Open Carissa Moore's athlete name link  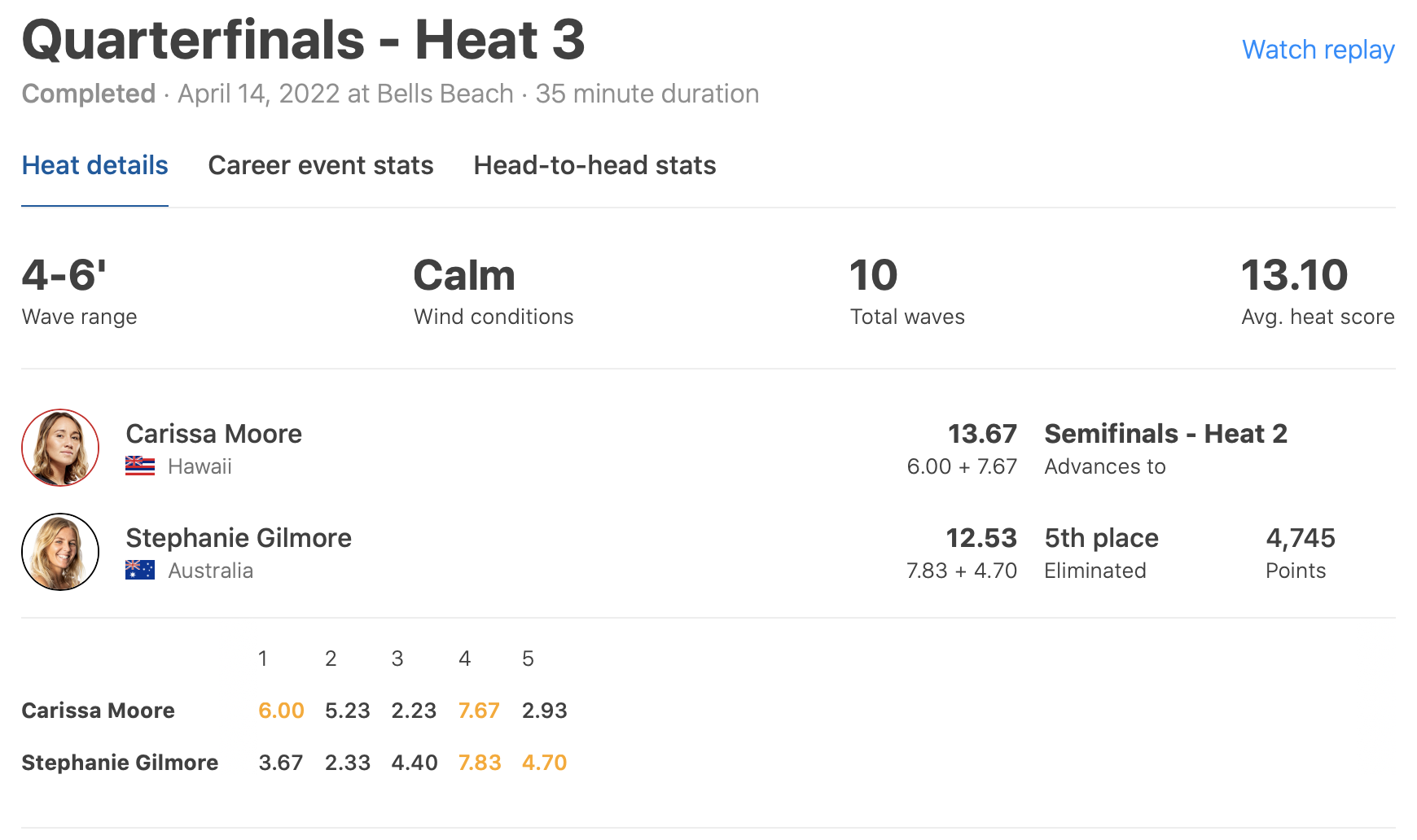tap(213, 434)
